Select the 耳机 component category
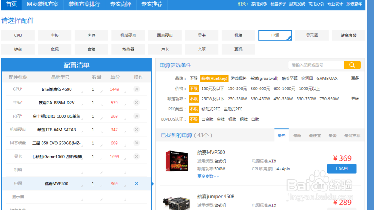This screenshot has width=374, height=210. click(x=238, y=49)
